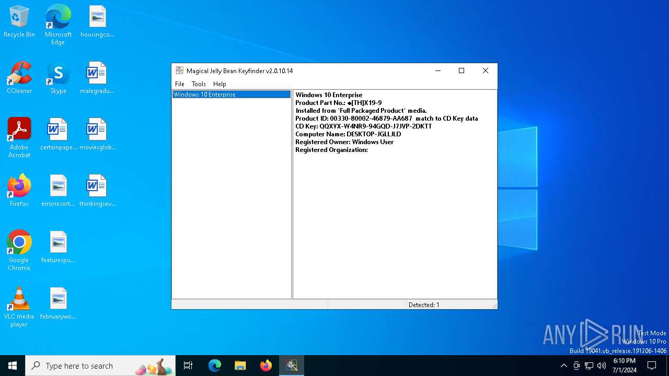Select the moviesglob... Word document on desktop
669x376 pixels.
tap(97, 134)
